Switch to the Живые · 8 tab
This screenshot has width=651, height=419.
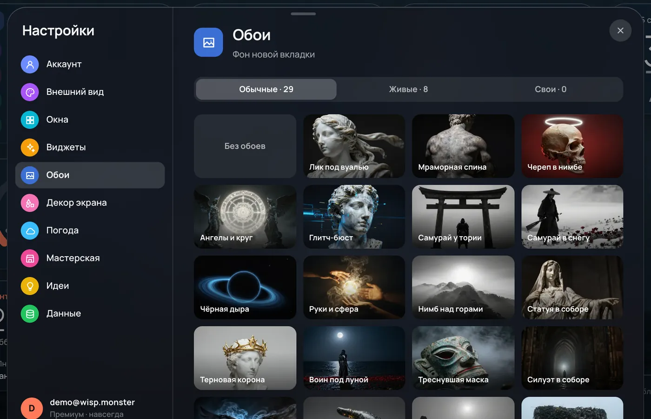tap(408, 89)
